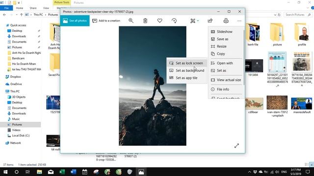The width and height of the screenshot is (314, 176).
Task: Select Network in the navigation pane
Action: click(x=15, y=143)
